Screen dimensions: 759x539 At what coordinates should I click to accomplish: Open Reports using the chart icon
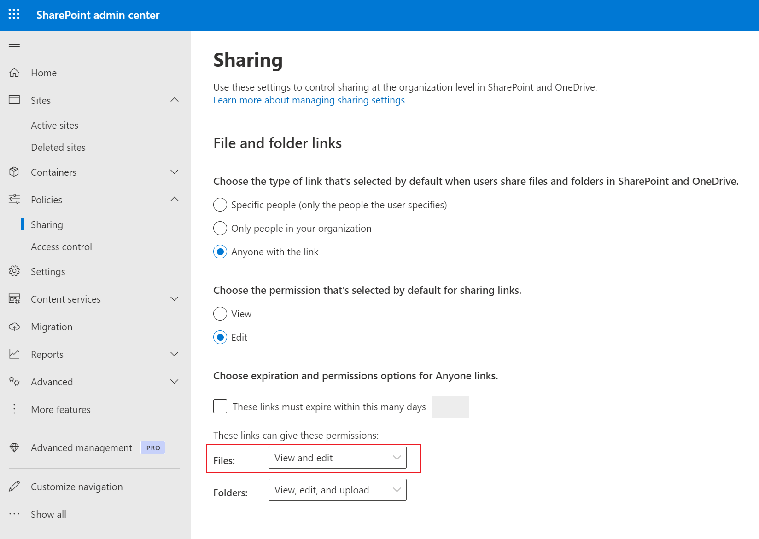point(14,354)
